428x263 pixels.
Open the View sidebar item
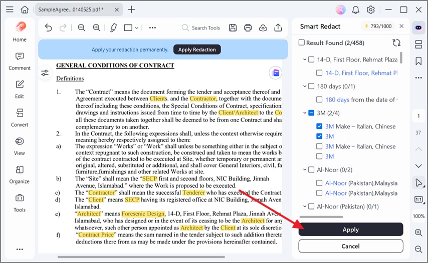coord(20,146)
